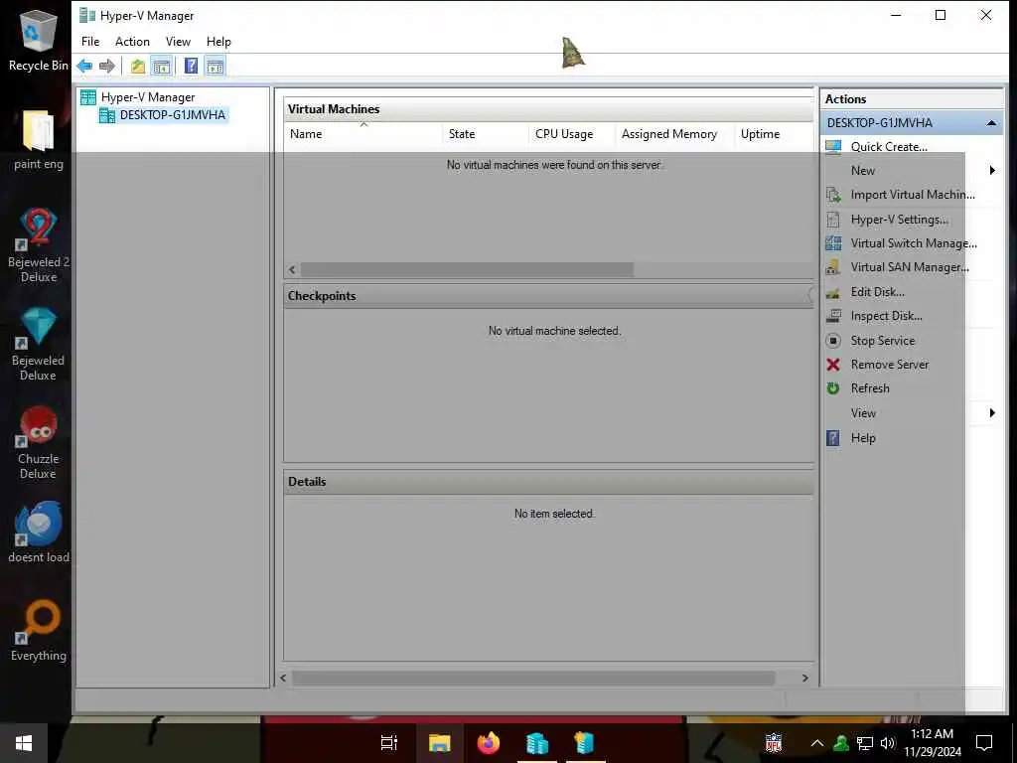Image resolution: width=1017 pixels, height=763 pixels.
Task: Click the green Refresh icon
Action: tap(833, 388)
